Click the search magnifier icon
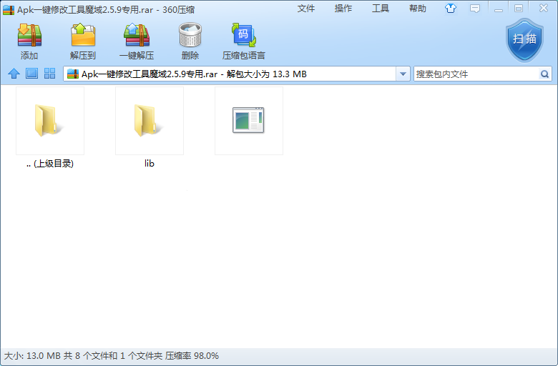Screen dimensions: 558x366 (544, 74)
